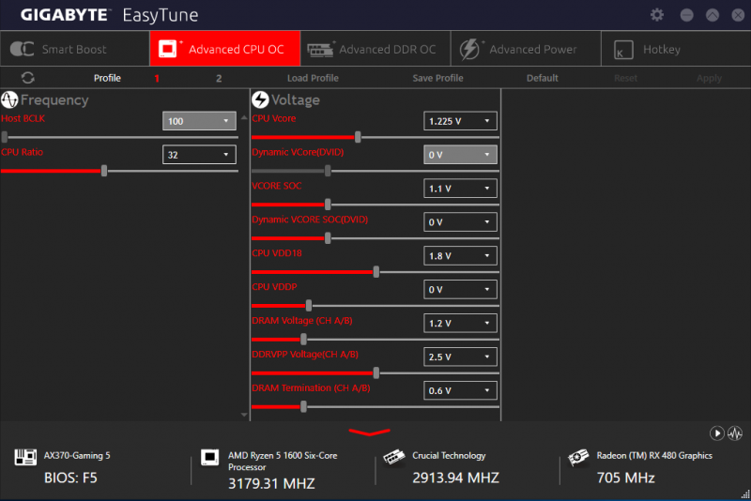Image resolution: width=751 pixels, height=501 pixels.
Task: Open the Advanced DDR OC tab
Action: pos(375,49)
